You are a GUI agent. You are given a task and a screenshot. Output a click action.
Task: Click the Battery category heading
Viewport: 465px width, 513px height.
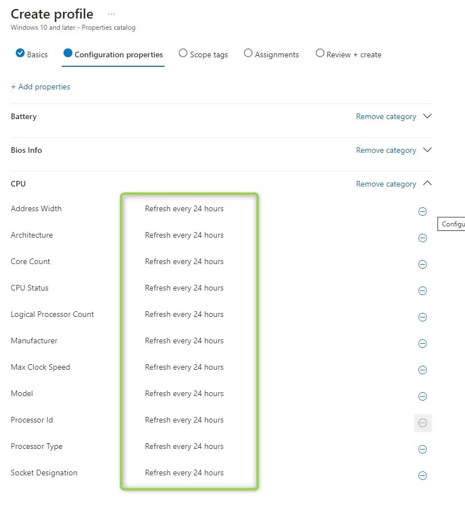(24, 116)
